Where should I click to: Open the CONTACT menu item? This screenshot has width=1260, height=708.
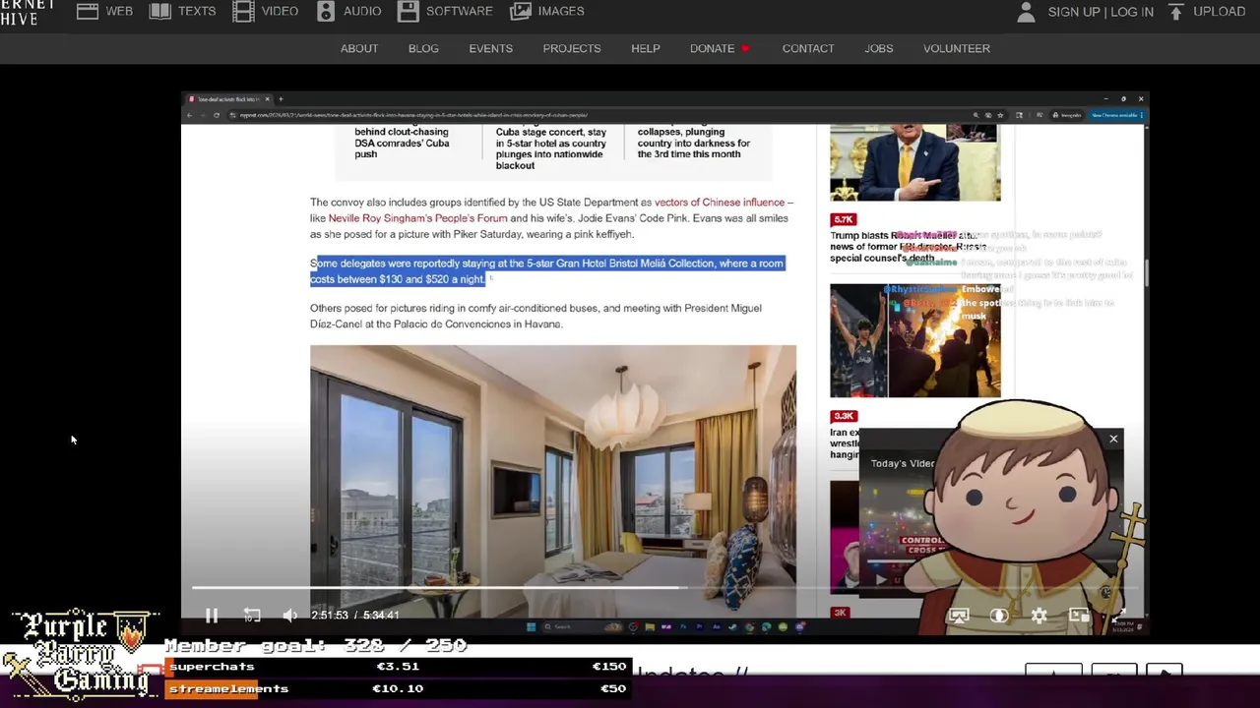[x=808, y=48]
